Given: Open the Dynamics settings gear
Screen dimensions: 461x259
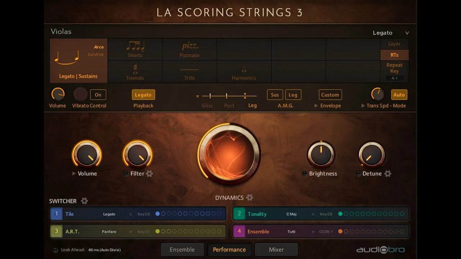Looking at the screenshot, I should [250, 197].
